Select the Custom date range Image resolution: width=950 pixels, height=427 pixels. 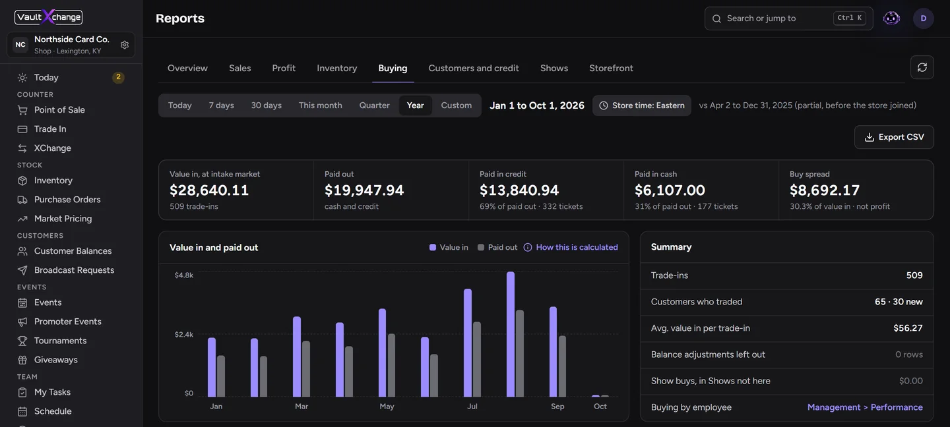457,105
